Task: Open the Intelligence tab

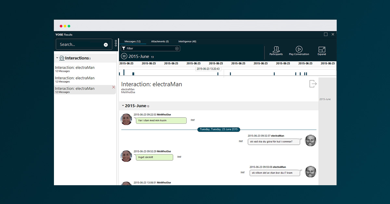Action: 187,41
